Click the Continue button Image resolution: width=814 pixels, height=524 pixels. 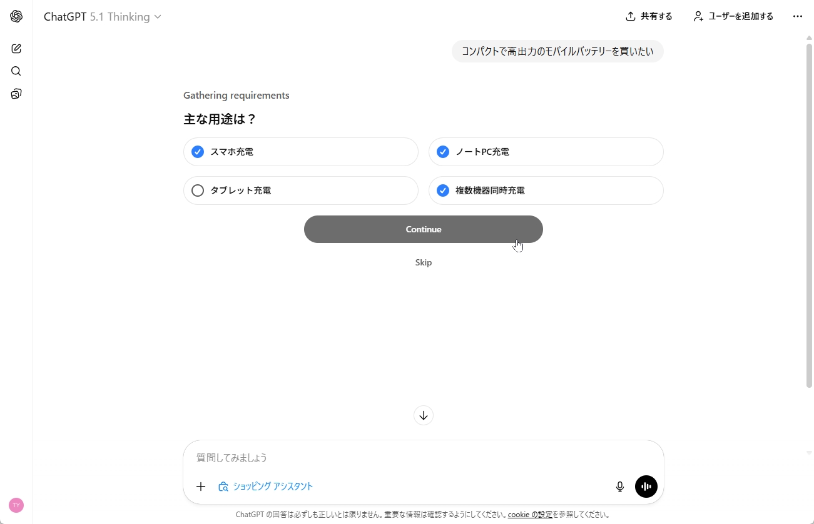click(423, 229)
